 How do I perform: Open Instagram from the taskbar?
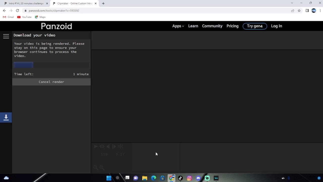(189, 178)
